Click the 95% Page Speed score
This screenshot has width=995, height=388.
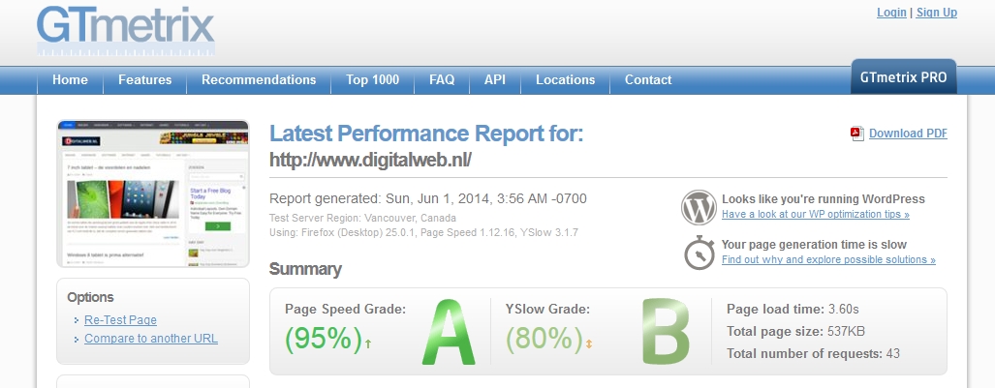pyautogui.click(x=324, y=339)
